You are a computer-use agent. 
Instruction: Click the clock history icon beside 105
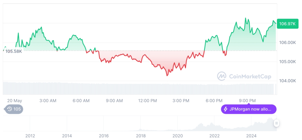9,109
